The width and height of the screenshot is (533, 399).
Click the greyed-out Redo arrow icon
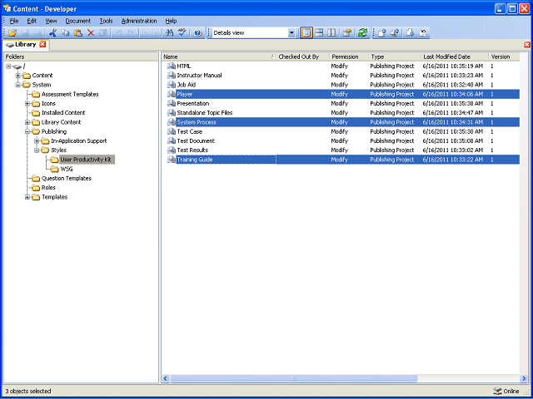[132, 33]
